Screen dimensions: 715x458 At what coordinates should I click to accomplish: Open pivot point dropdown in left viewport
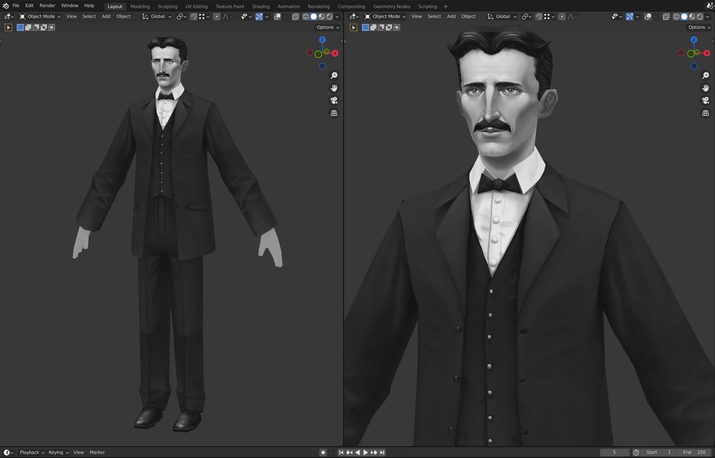[181, 16]
